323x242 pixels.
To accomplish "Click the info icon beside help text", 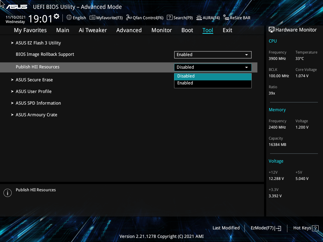I will tap(8, 193).
